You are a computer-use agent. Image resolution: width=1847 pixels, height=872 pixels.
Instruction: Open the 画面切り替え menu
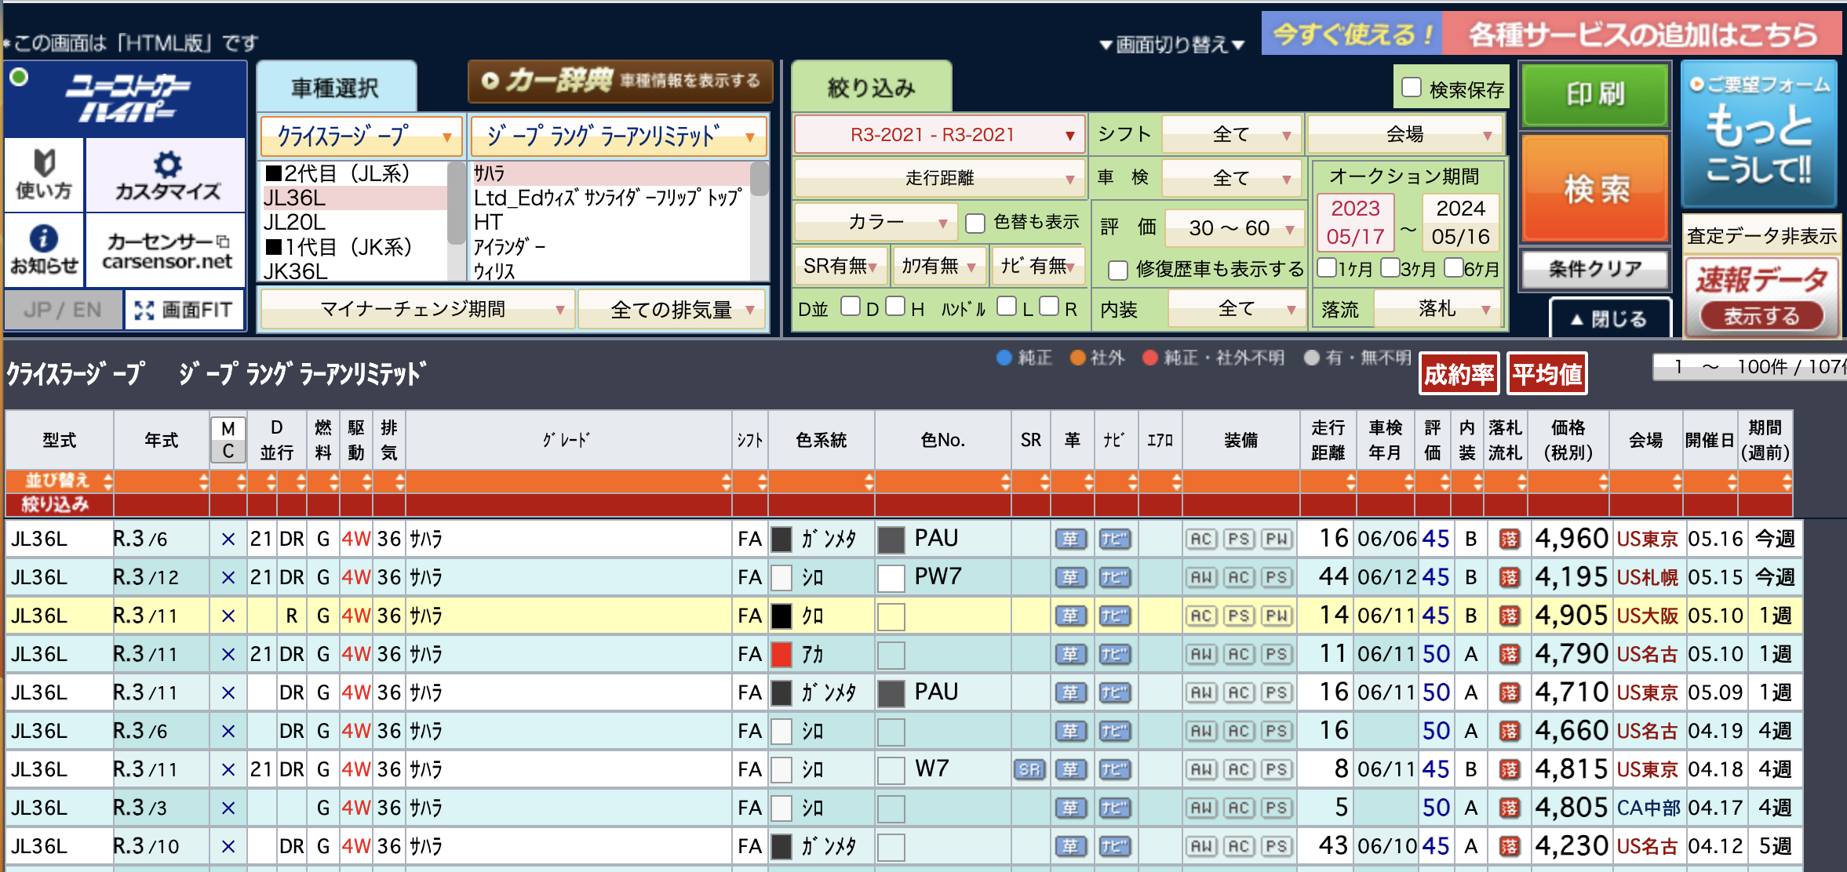(1172, 45)
